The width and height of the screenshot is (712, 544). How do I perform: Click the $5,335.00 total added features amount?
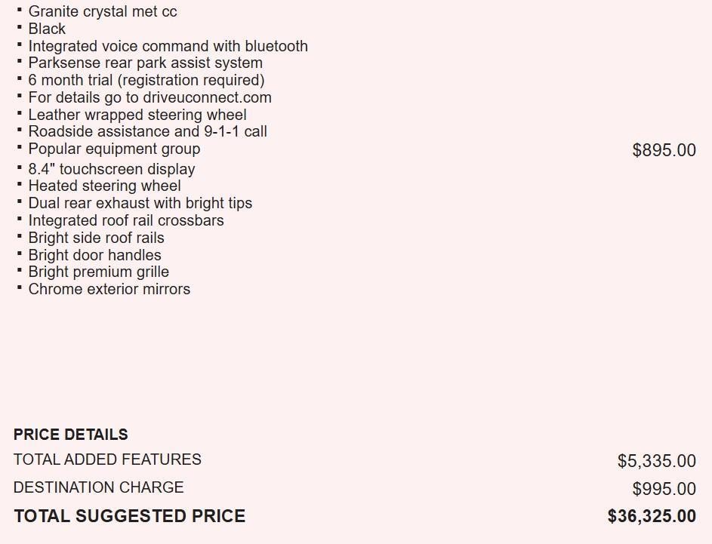point(656,460)
